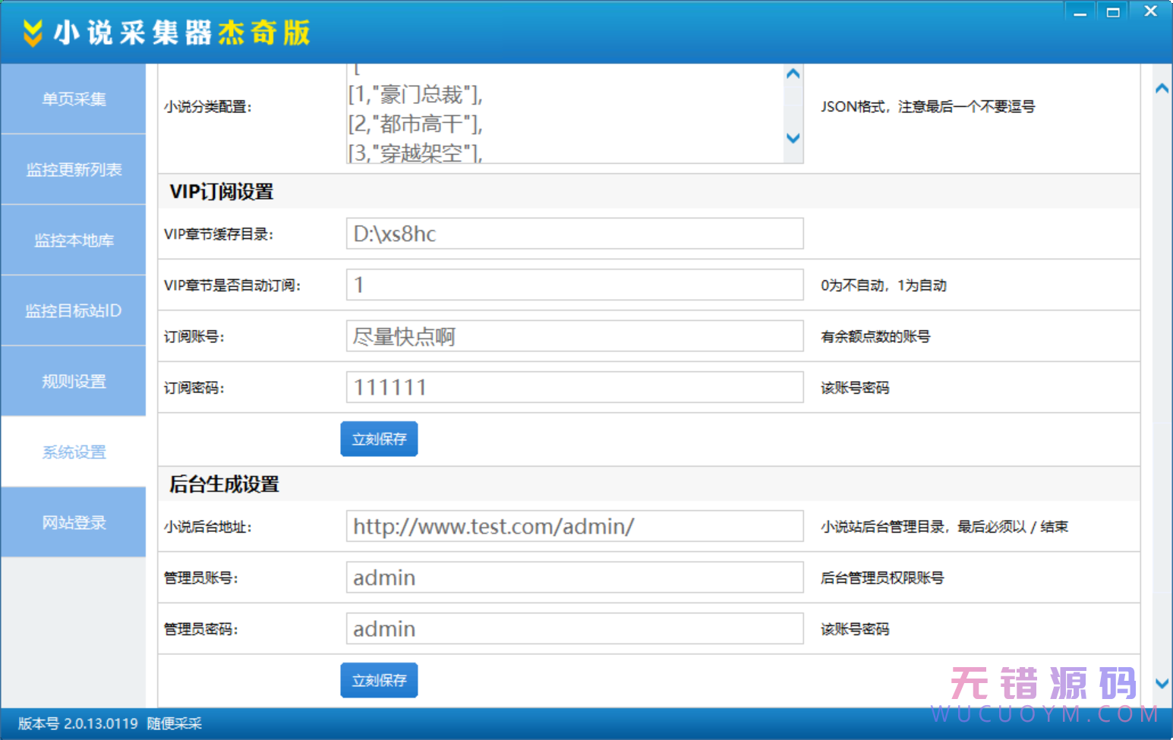Viewport: 1173px width, 740px height.
Task: Focus the VIP auto-subscribe value field
Action: (574, 285)
